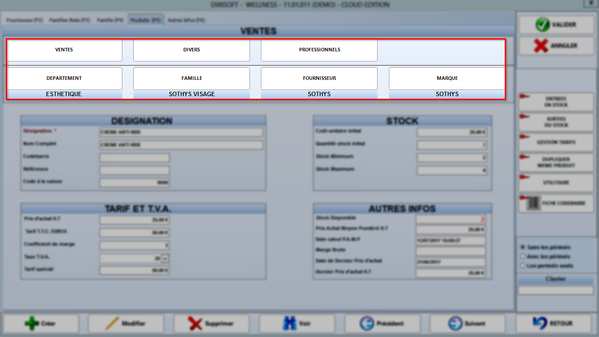This screenshot has width=599, height=337.
Task: Choose the PROFESSIONNELS category button
Action: (x=319, y=50)
